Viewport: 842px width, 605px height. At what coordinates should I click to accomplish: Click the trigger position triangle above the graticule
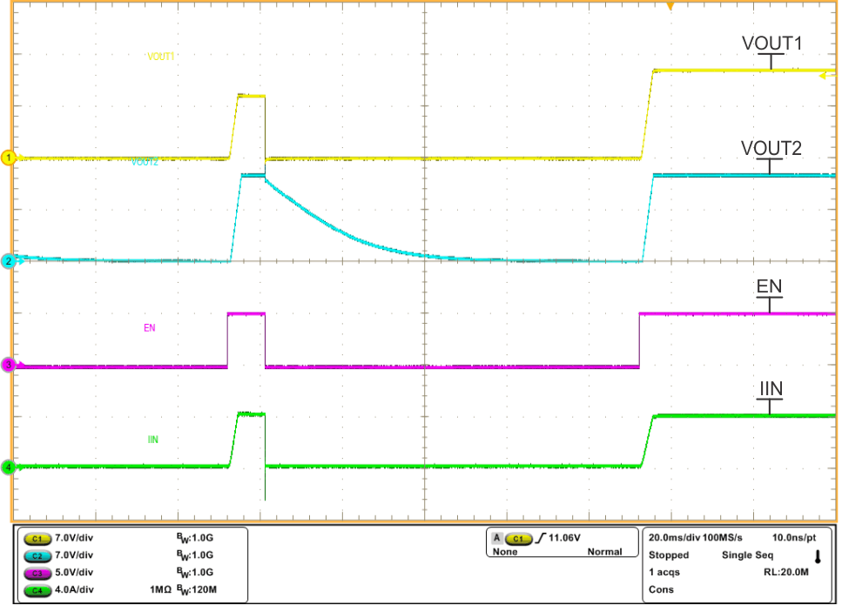(x=670, y=7)
